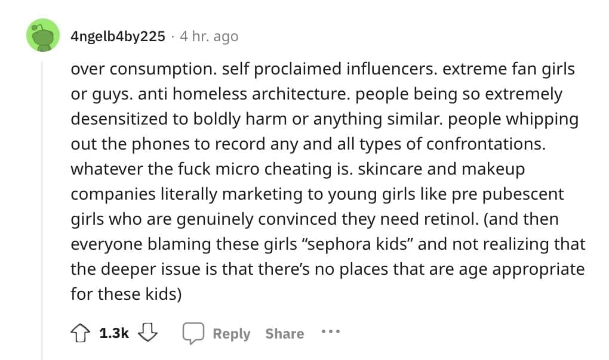This screenshot has width=609, height=360.
Task: Open 4ngelb4by225's profile
Action: 117,36
